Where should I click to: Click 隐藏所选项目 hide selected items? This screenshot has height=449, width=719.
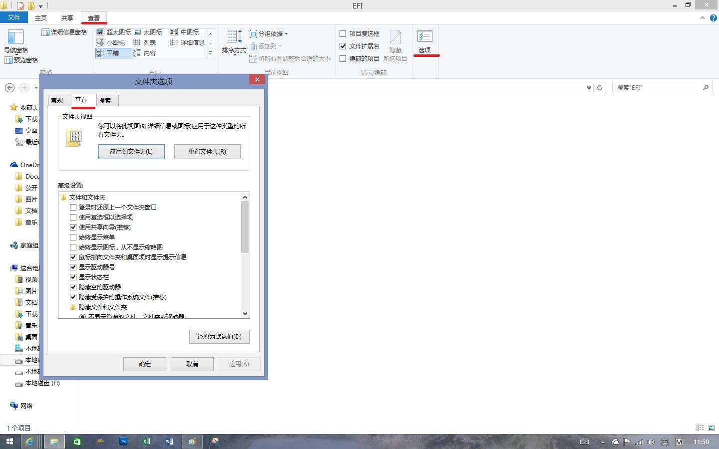395,45
